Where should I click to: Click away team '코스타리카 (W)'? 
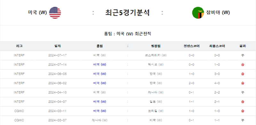(156, 55)
